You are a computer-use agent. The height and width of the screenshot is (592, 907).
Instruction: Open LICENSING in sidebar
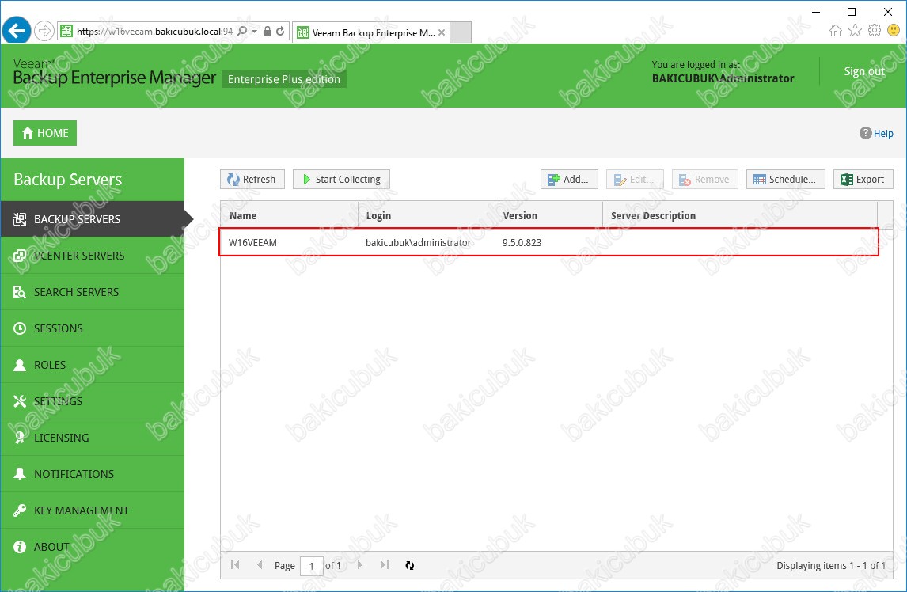point(93,438)
